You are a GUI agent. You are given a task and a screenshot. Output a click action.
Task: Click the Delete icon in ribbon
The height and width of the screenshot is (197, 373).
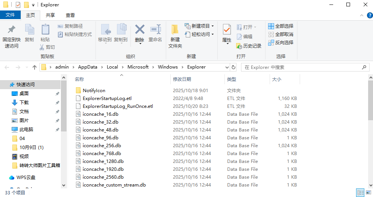tap(139, 30)
